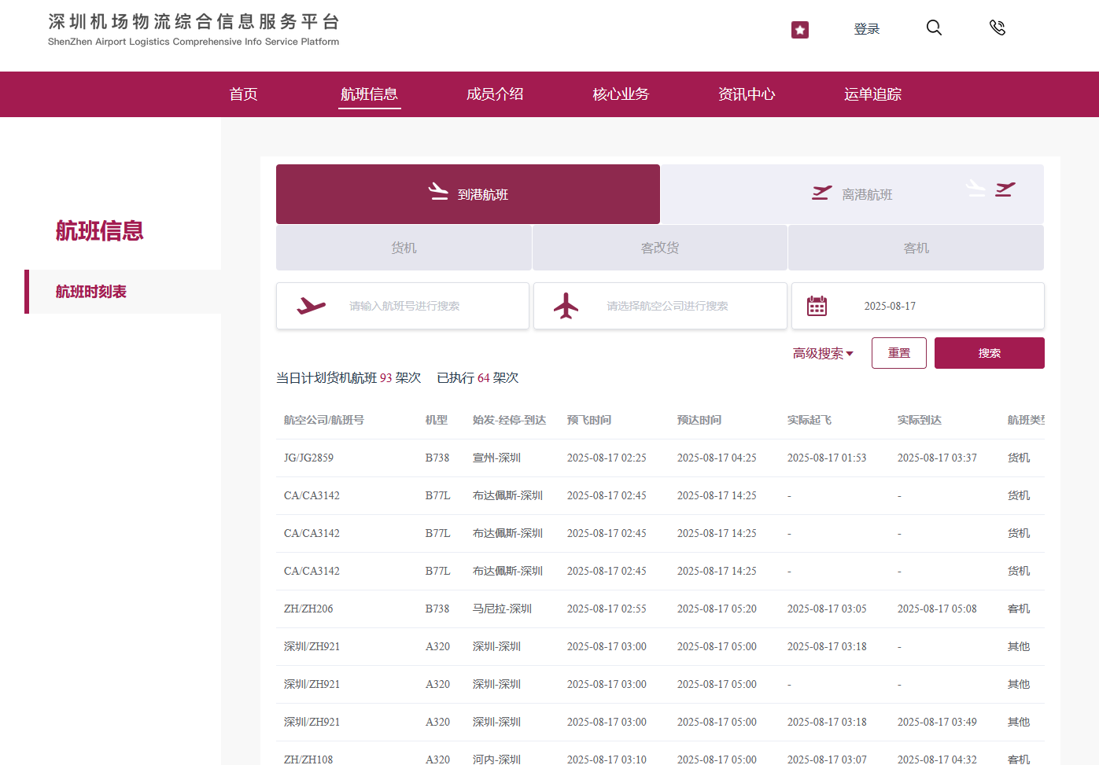Click actual arrival 2025-08-17 03:37 cell

tap(937, 458)
